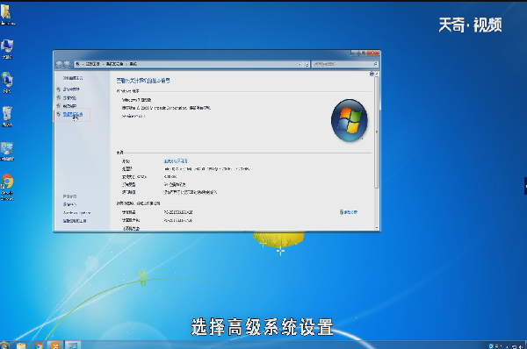Open Performance Information and Tools link
Screen dimensions: 527x349
[x=75, y=221]
